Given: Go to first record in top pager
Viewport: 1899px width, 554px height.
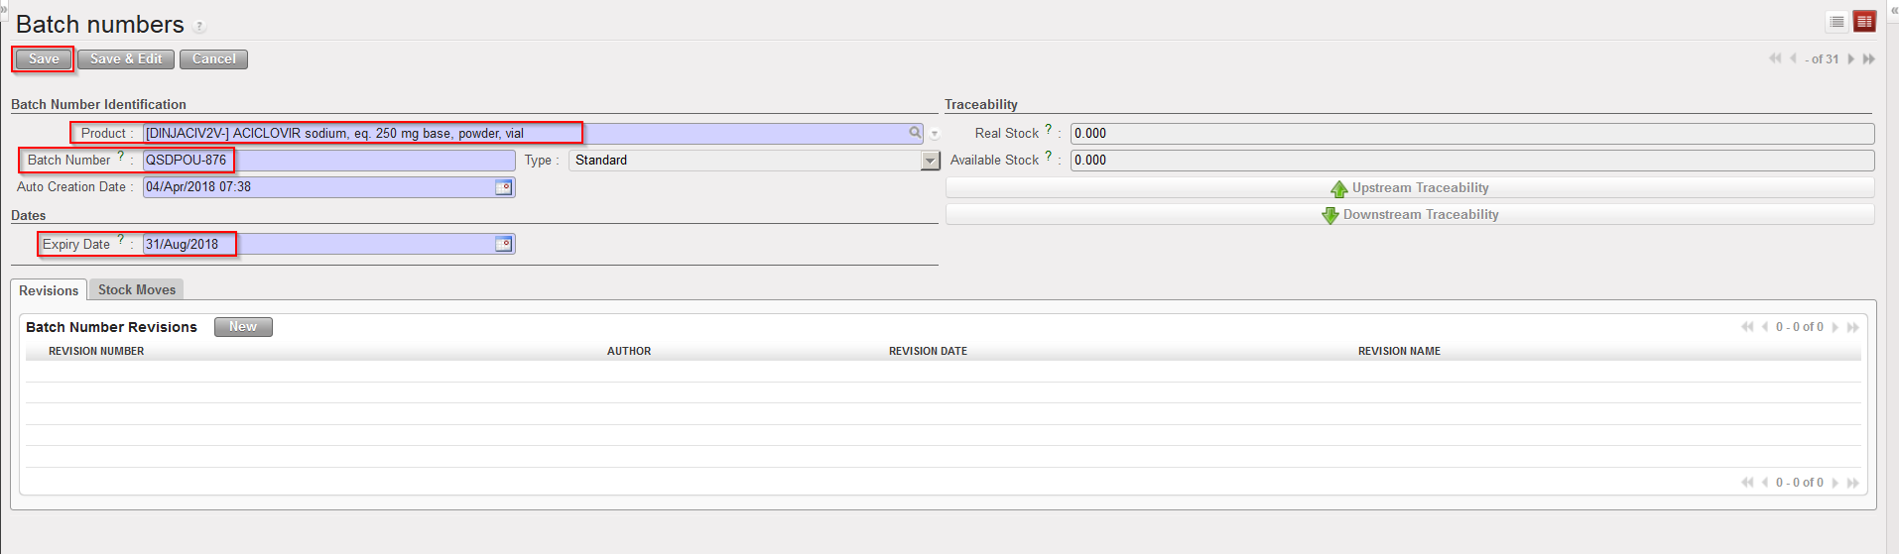Looking at the screenshot, I should (1775, 58).
